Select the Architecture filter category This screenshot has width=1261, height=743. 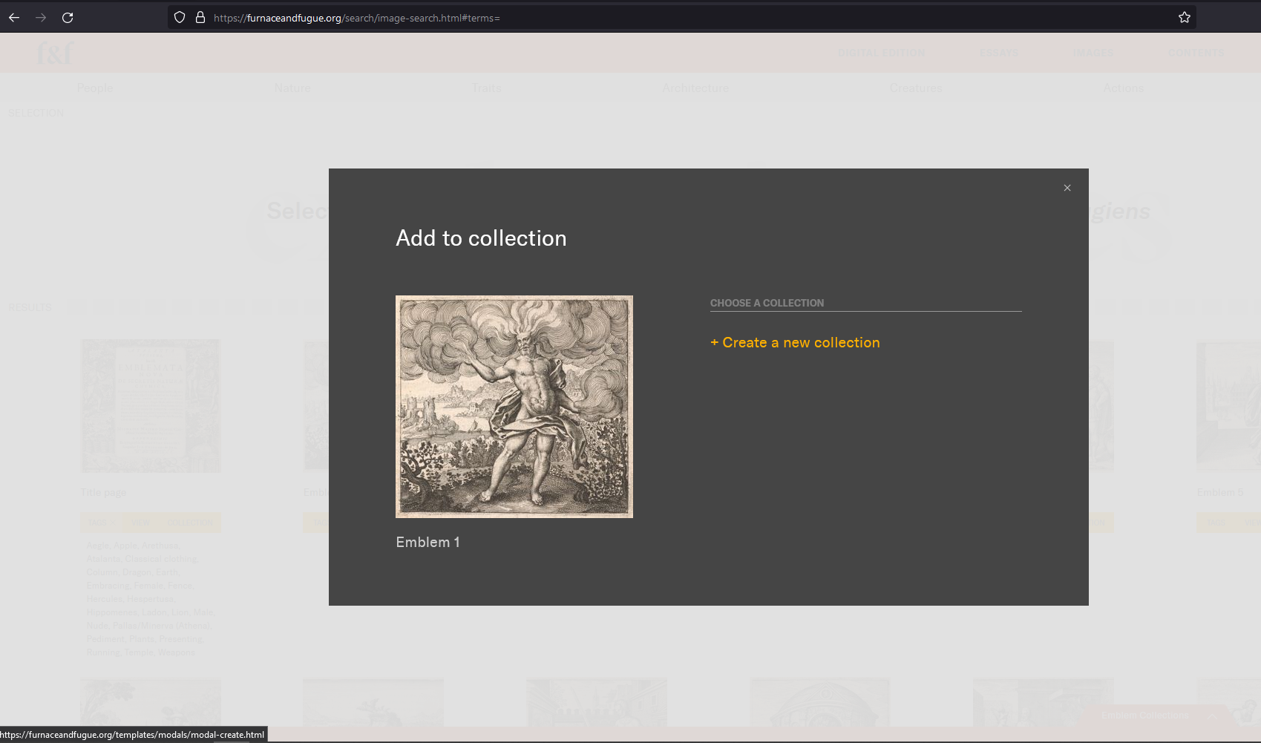pyautogui.click(x=695, y=88)
